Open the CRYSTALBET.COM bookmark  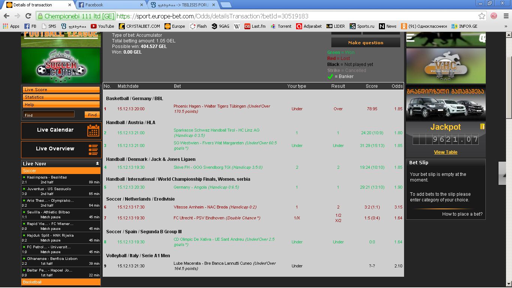point(139,26)
